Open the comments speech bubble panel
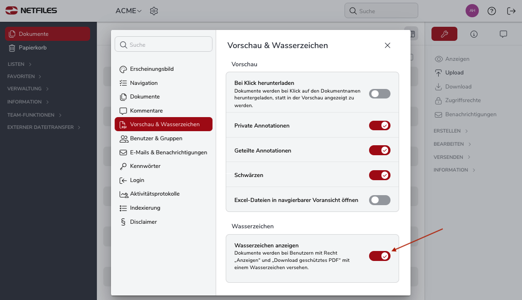 coord(503,34)
